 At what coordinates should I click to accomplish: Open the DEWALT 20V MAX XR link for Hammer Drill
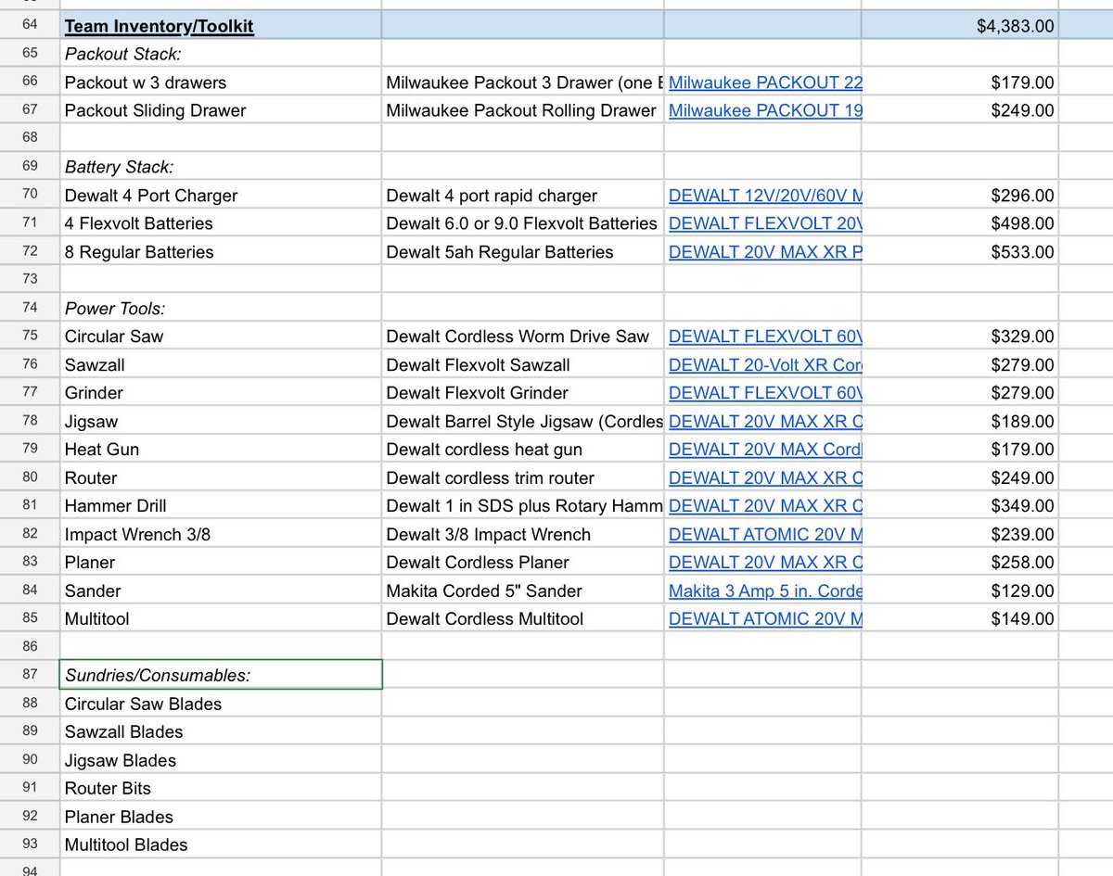pyautogui.click(x=764, y=506)
